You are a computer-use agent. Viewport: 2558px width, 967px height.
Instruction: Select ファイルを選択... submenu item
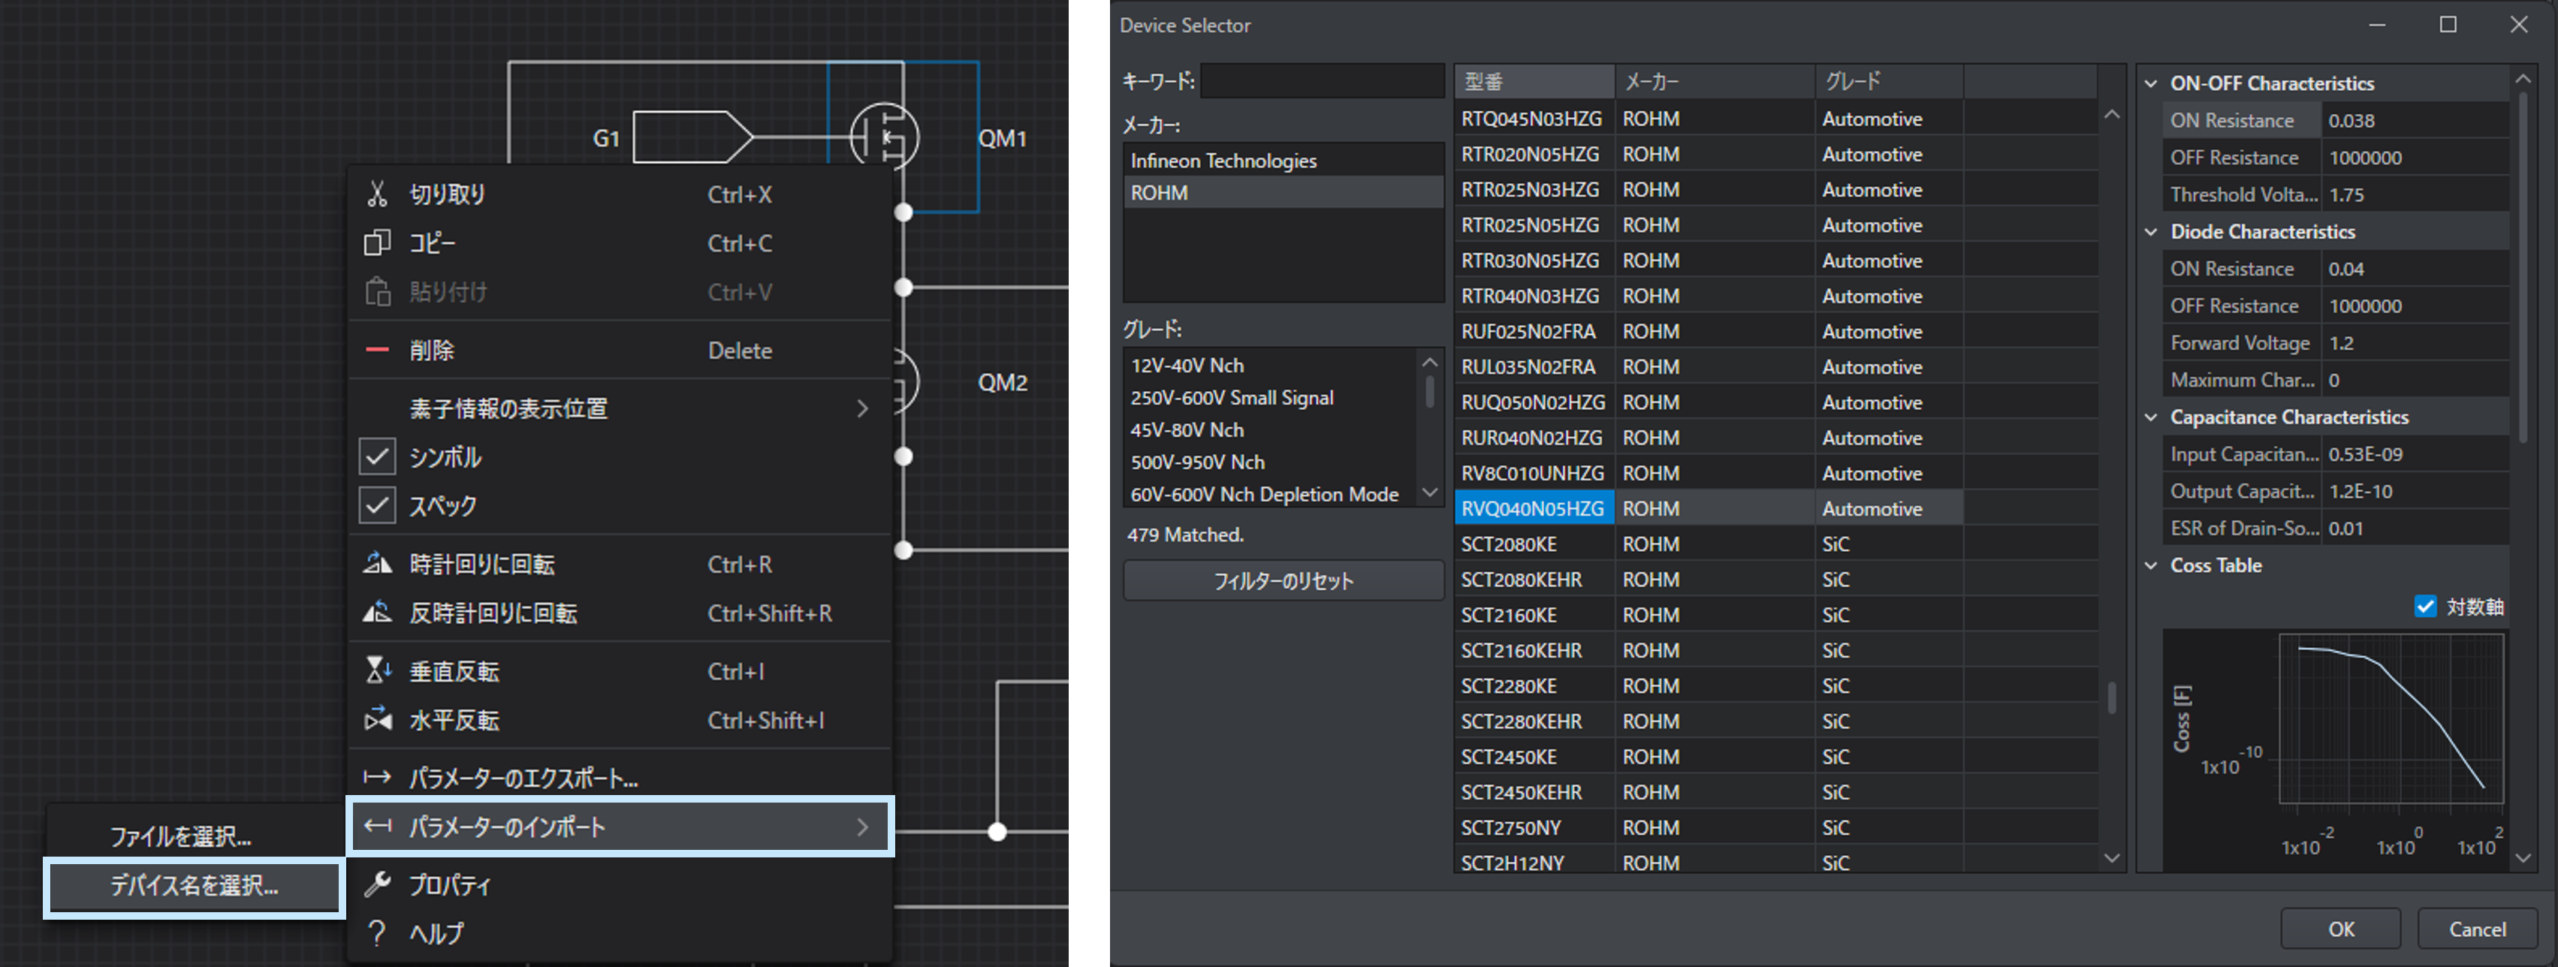195,836
